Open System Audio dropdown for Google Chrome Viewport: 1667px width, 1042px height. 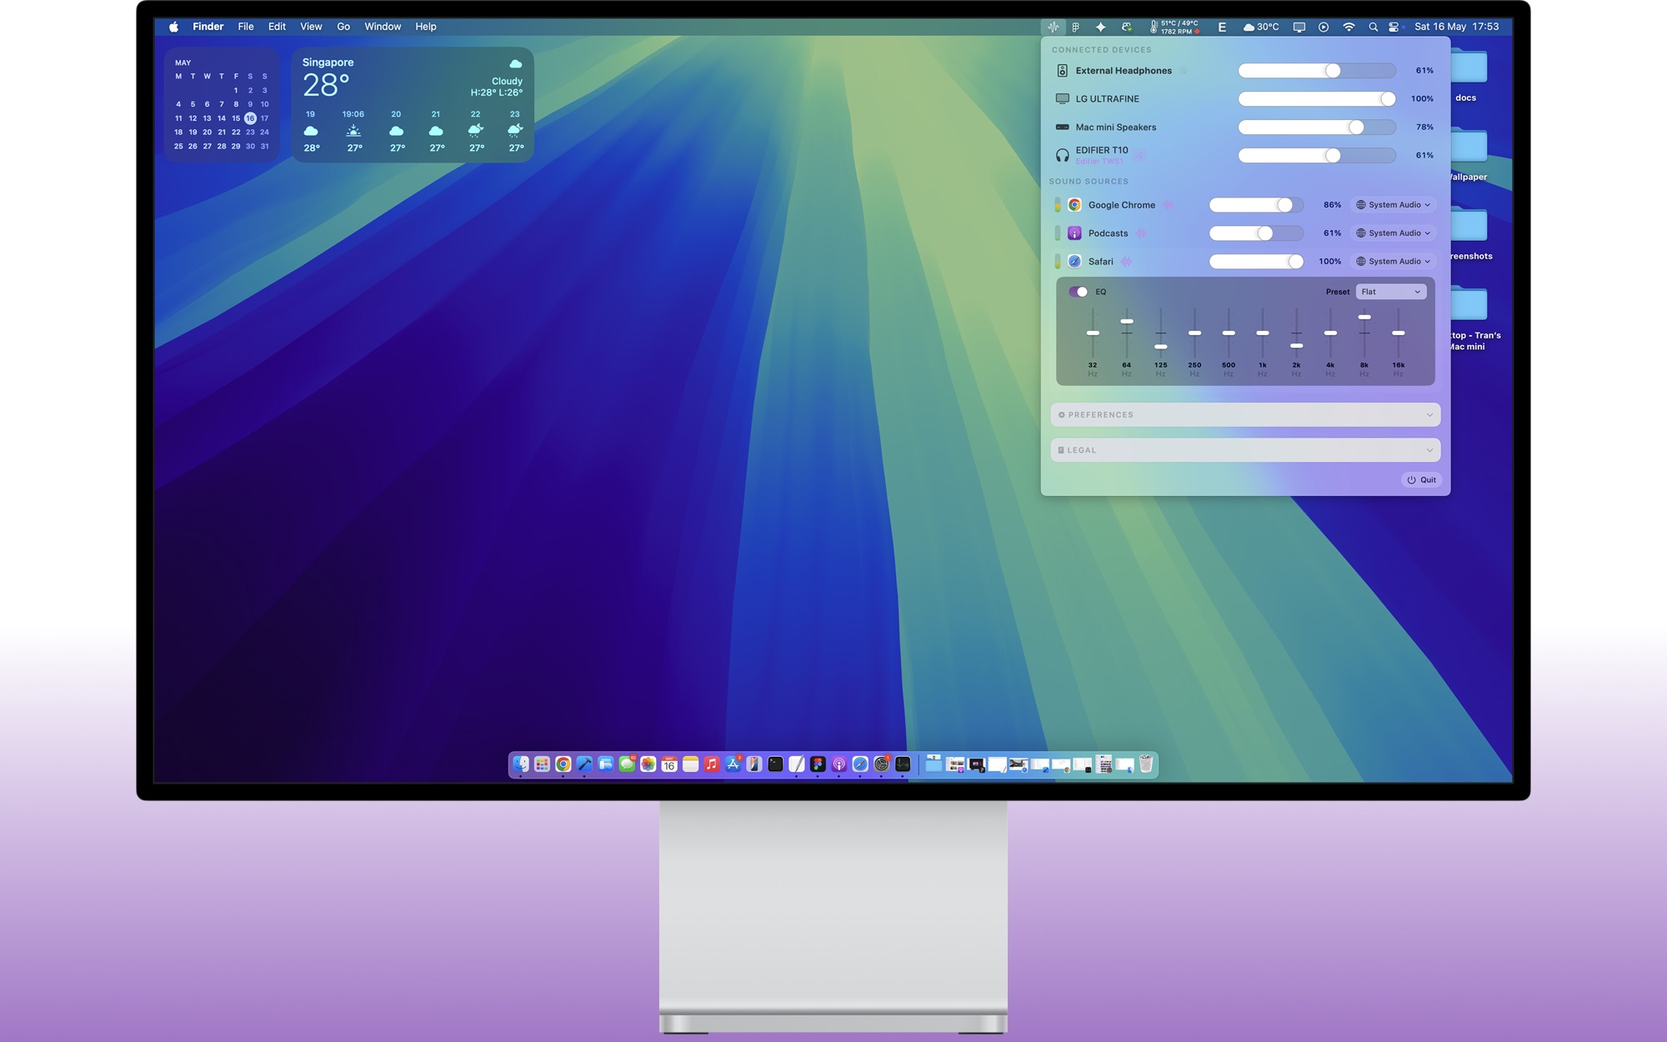pyautogui.click(x=1393, y=205)
